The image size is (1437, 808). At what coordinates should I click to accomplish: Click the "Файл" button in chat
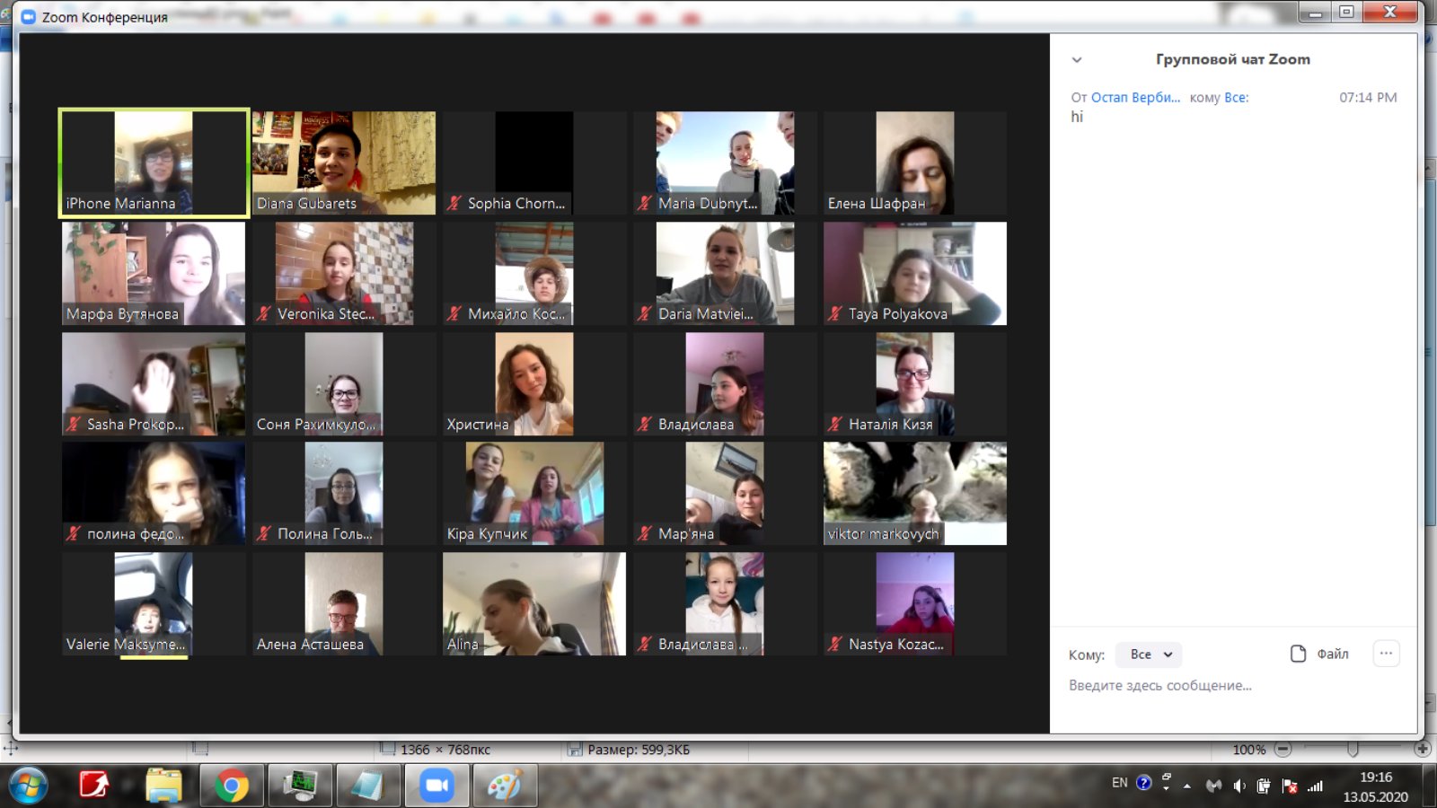tap(1332, 654)
